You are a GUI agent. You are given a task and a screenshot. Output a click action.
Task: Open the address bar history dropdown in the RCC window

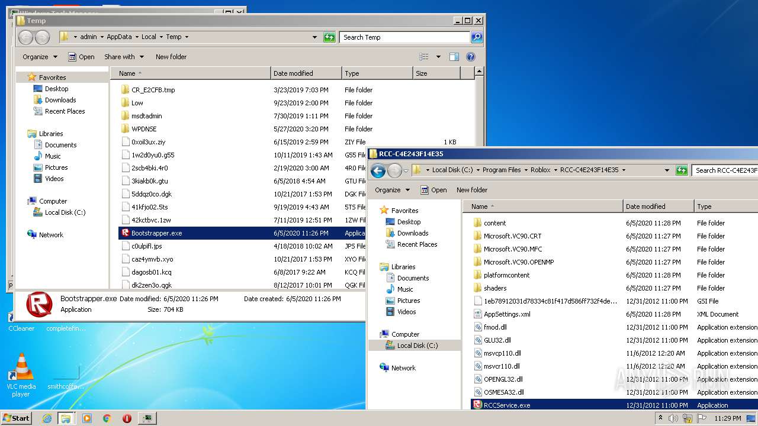click(x=667, y=170)
